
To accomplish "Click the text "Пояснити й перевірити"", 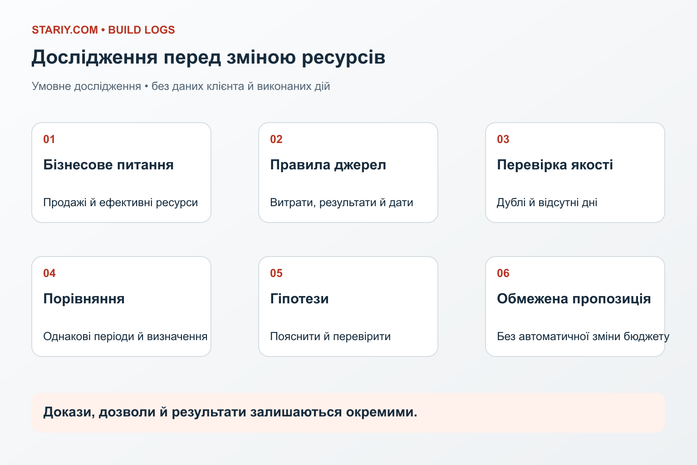I will coord(330,336).
